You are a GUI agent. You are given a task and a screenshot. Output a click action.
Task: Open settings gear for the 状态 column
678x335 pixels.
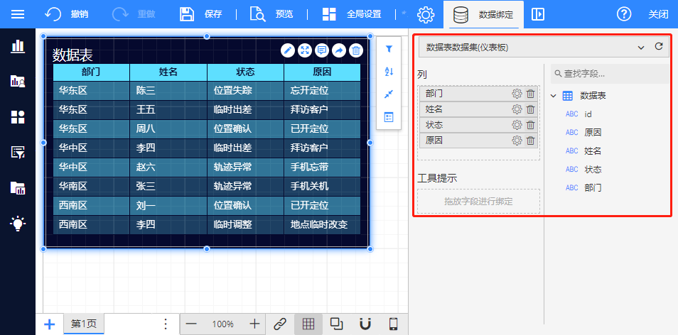517,125
